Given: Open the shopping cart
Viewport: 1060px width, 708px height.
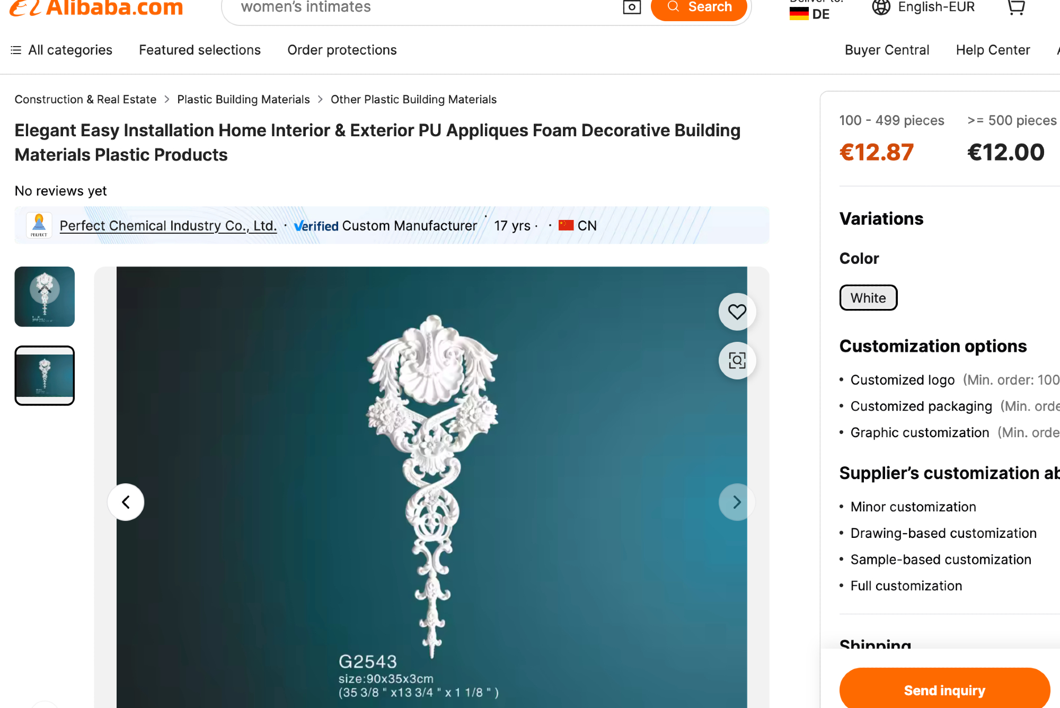Looking at the screenshot, I should (x=1015, y=7).
